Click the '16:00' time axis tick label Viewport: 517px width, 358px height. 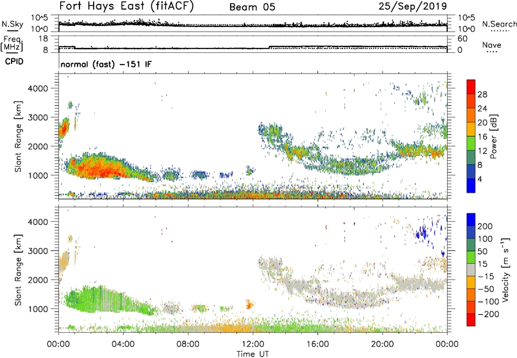[x=317, y=344]
